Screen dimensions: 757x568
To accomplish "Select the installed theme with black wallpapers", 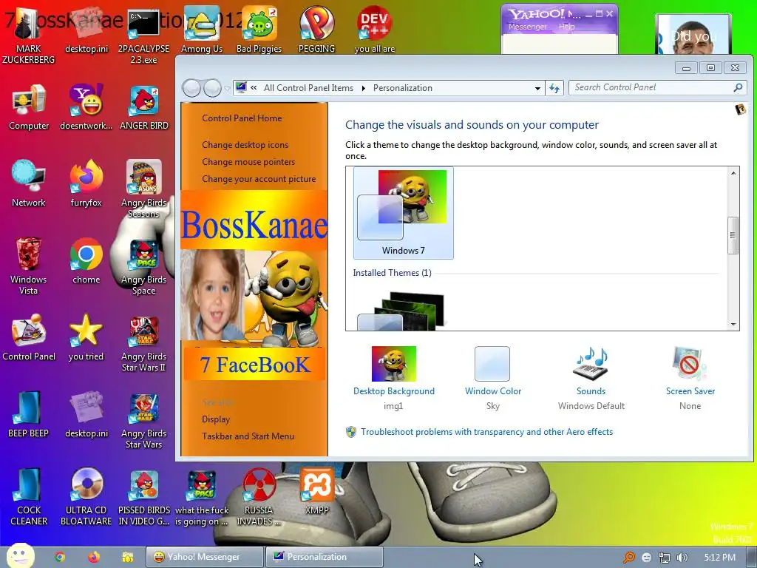I will pos(401,310).
